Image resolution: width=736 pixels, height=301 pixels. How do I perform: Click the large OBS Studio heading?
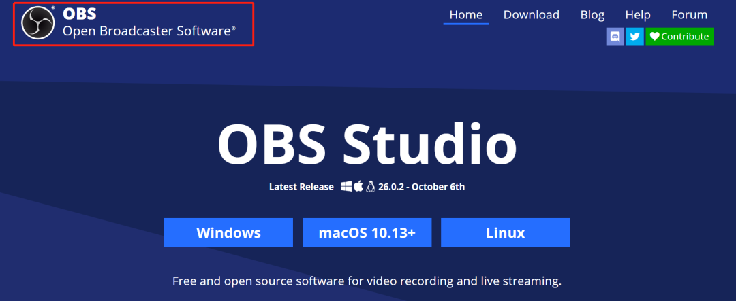[367, 143]
